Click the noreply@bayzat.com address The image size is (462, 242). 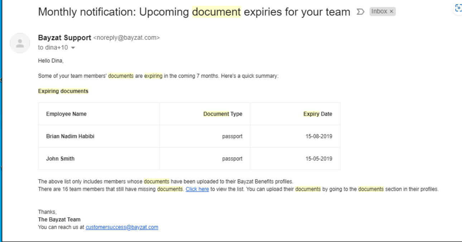[x=126, y=38]
